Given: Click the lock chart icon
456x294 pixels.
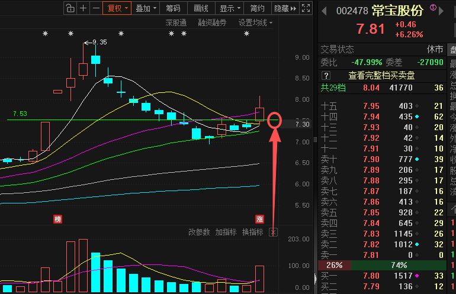Looking at the screenshot, I should [x=70, y=8].
